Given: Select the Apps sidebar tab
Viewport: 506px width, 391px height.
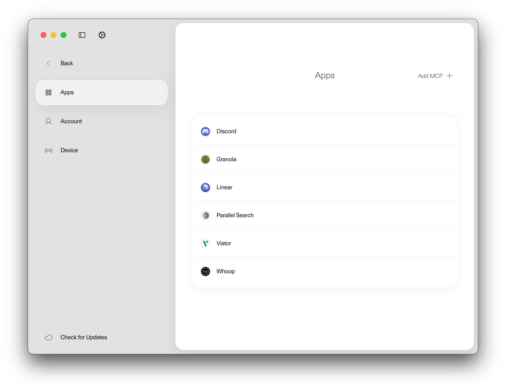Looking at the screenshot, I should pyautogui.click(x=102, y=92).
